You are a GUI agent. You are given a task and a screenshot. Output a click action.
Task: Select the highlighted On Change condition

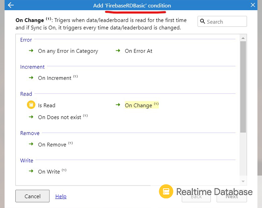coord(138,105)
